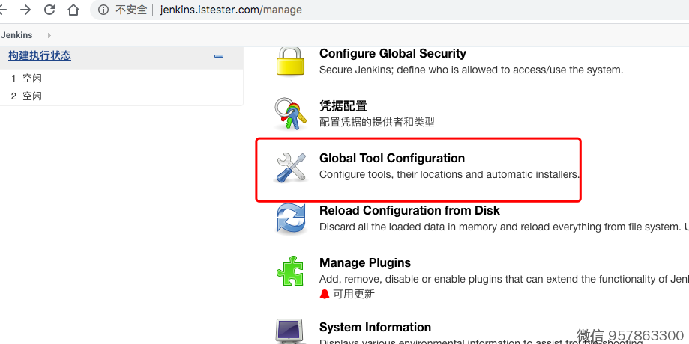689x344 pixels.
Task: Open Global Tool Configuration
Action: pos(392,158)
